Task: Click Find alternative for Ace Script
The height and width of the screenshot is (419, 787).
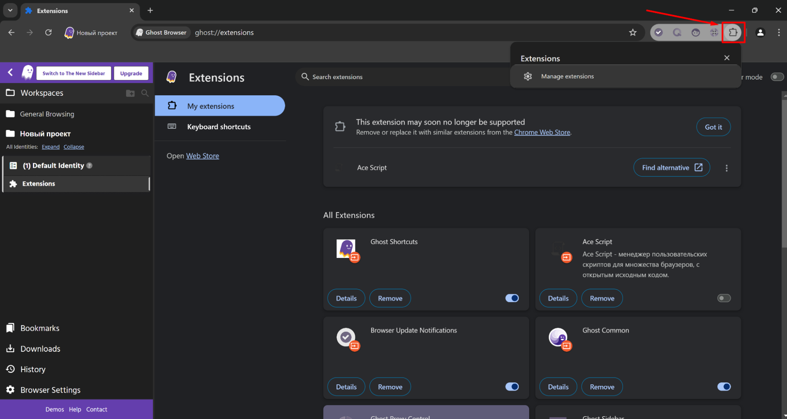Action: (x=671, y=167)
